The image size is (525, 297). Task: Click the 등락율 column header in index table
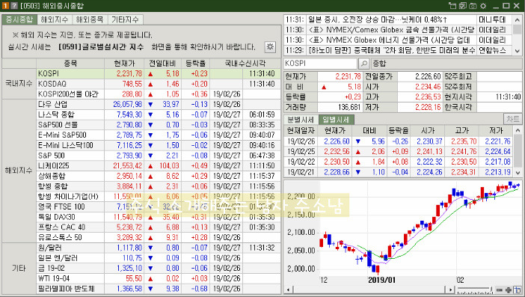pyautogui.click(x=195, y=64)
